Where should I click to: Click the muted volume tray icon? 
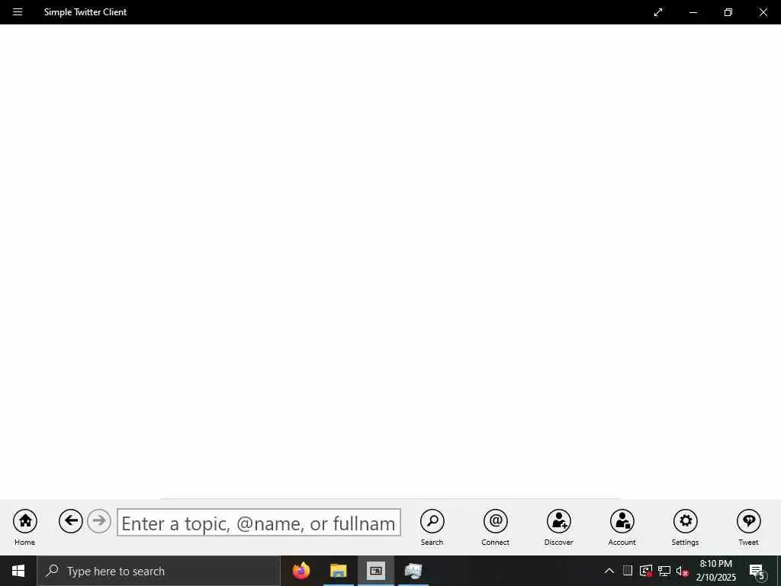(x=683, y=571)
